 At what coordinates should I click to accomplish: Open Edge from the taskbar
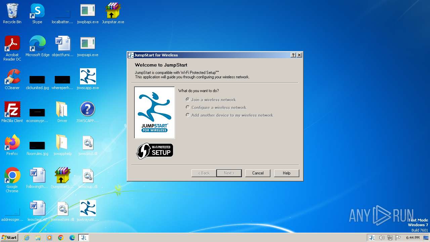(72, 238)
